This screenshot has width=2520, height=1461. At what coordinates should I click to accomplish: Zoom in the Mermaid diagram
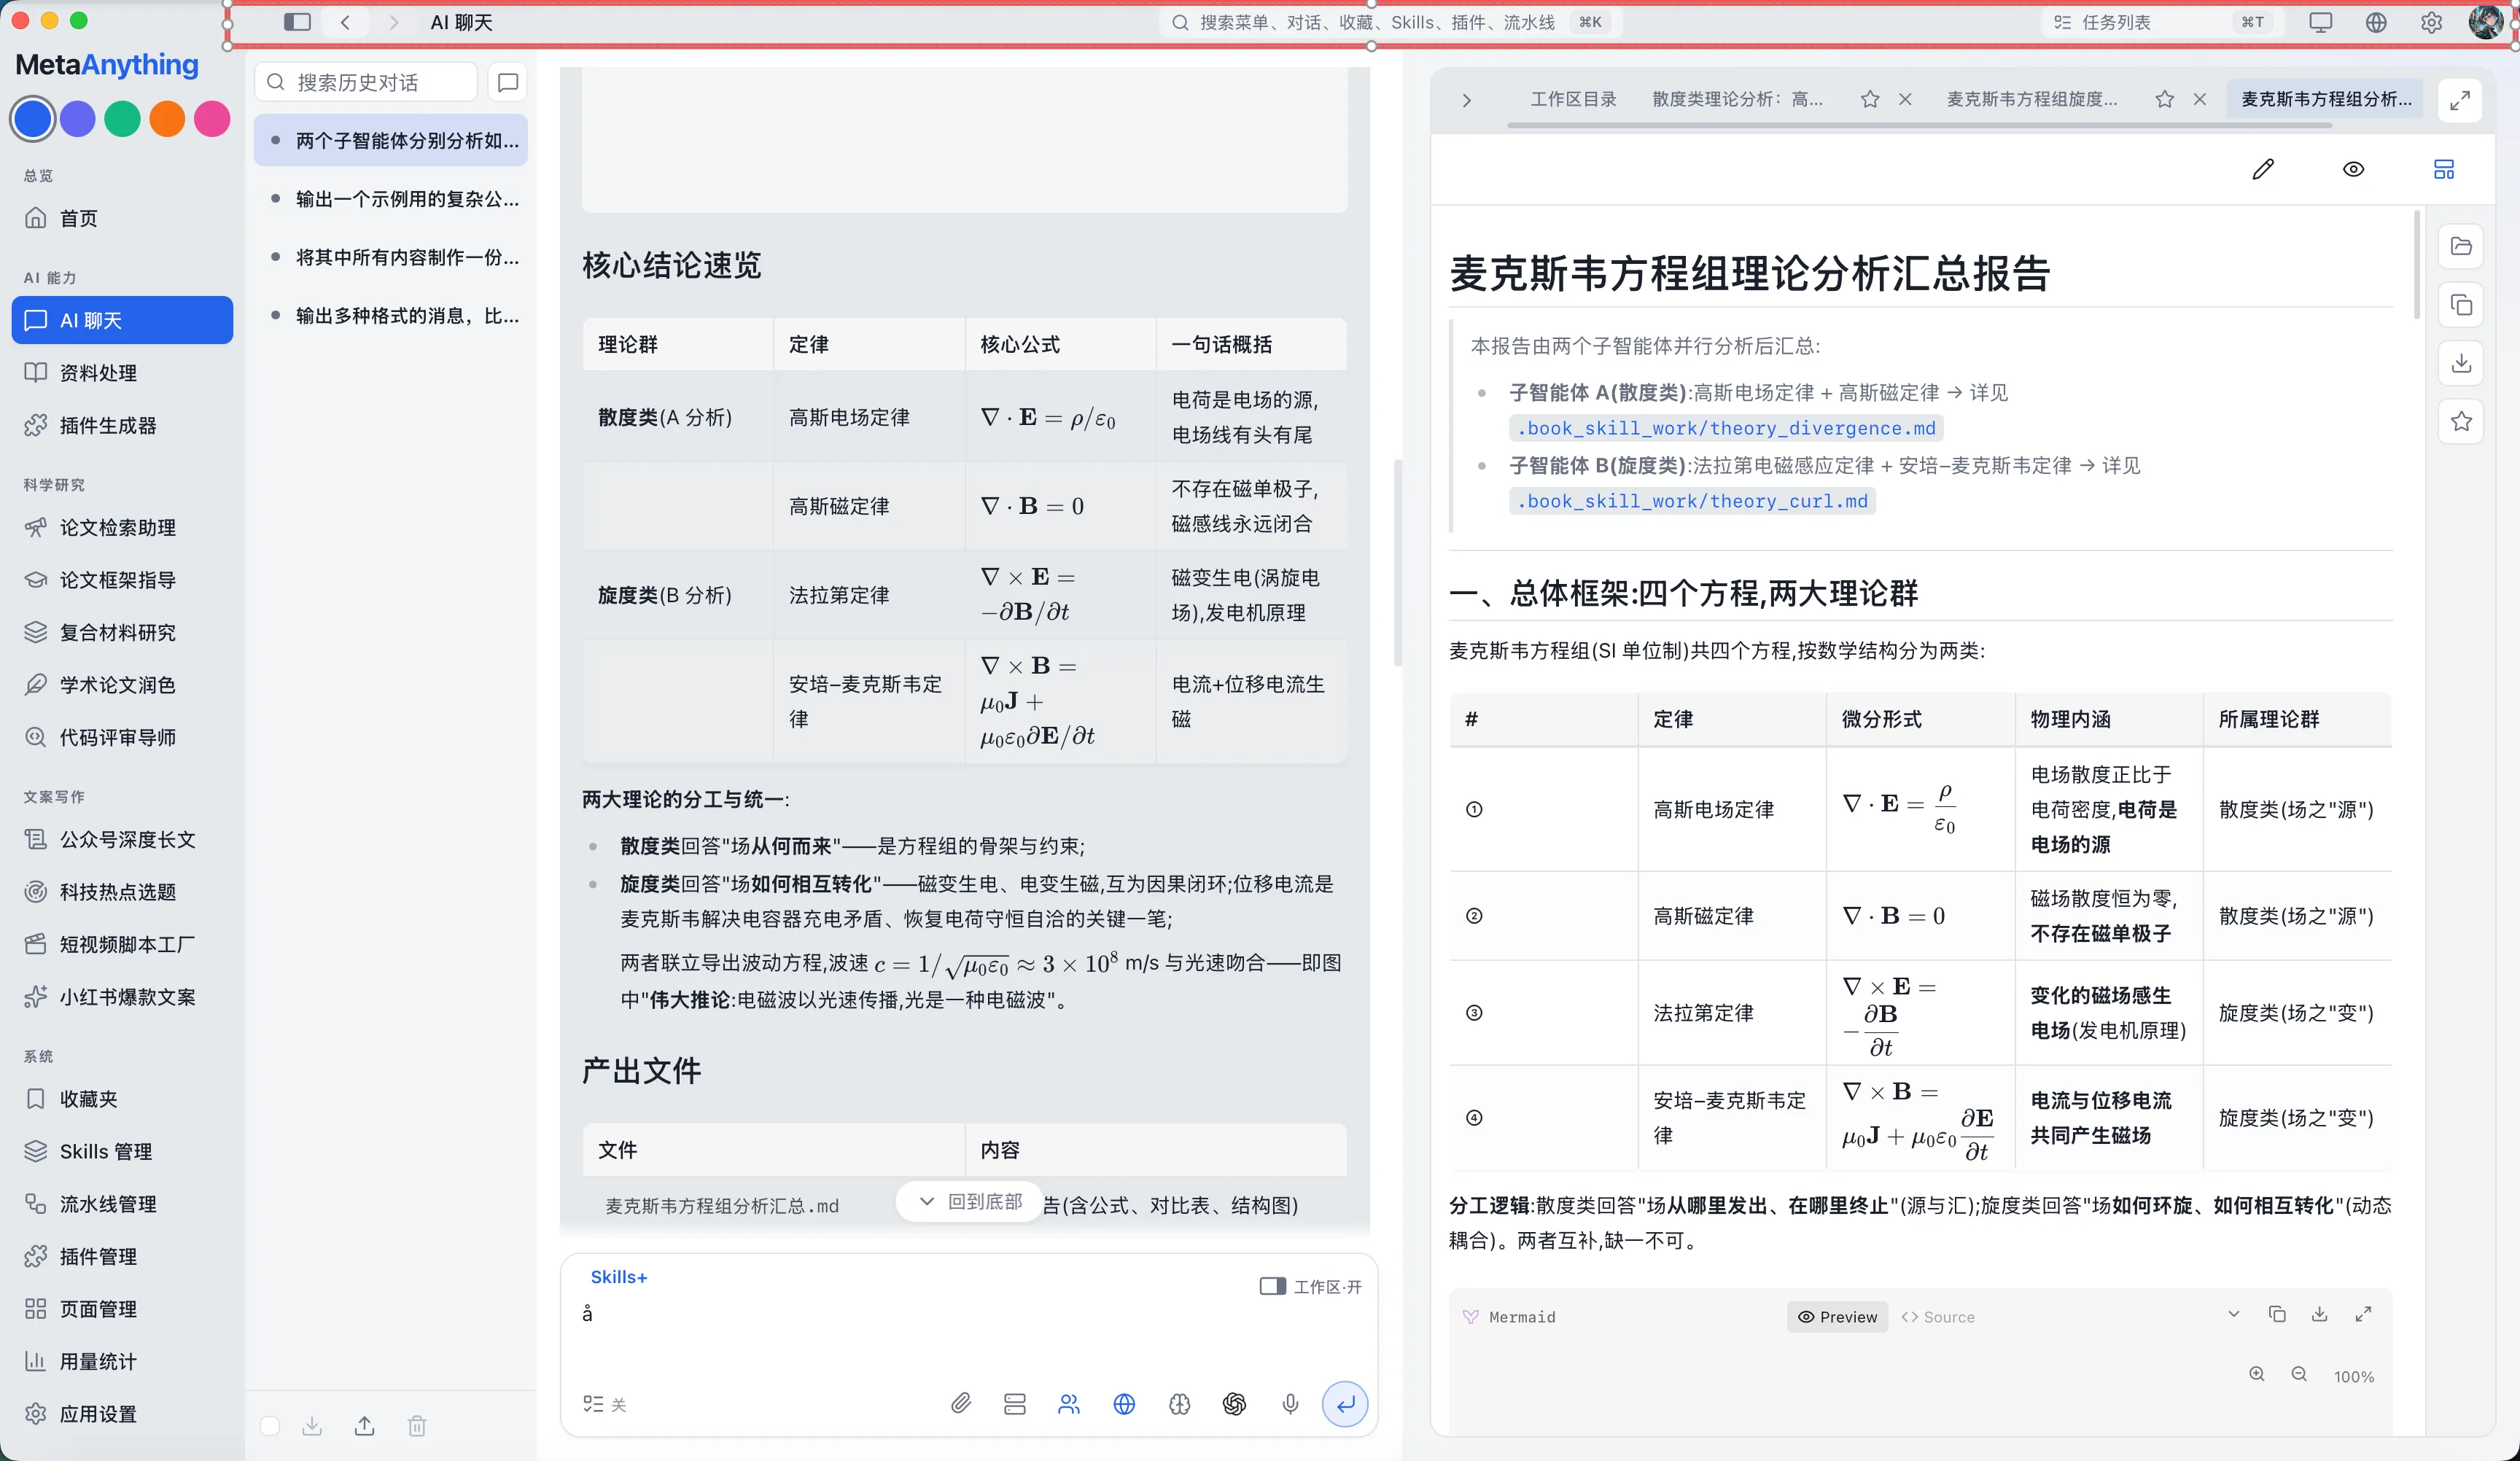click(2257, 1374)
